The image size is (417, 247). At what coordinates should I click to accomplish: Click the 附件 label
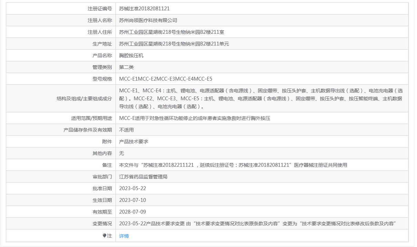(107, 142)
